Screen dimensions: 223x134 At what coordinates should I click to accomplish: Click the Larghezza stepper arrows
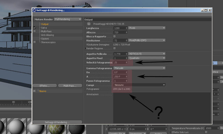click(x=126, y=28)
